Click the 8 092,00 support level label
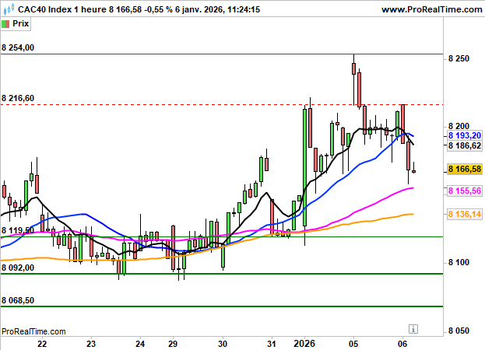 click(18, 268)
